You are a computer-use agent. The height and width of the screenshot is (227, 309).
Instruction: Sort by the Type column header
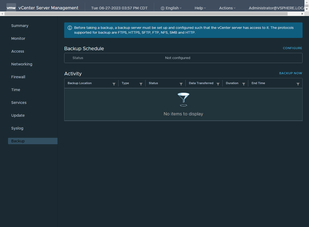point(125,83)
